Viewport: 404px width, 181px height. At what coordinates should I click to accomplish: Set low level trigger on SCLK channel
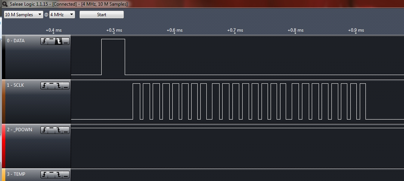(66, 86)
